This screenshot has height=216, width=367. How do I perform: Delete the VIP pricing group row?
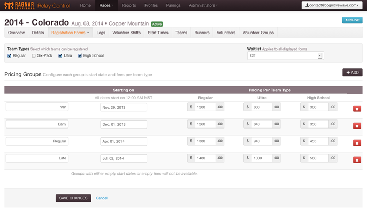[357, 109]
